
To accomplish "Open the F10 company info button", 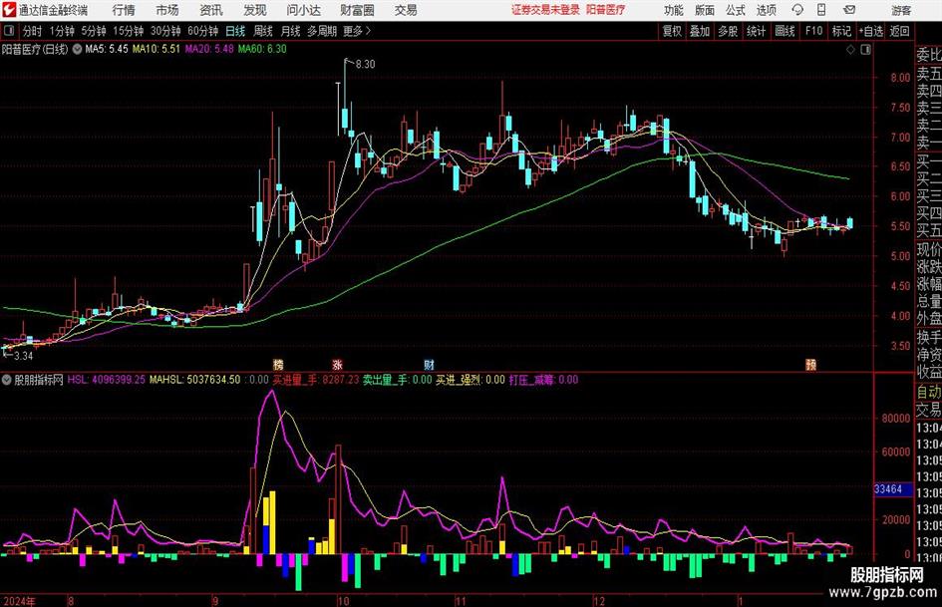I will coord(813,31).
